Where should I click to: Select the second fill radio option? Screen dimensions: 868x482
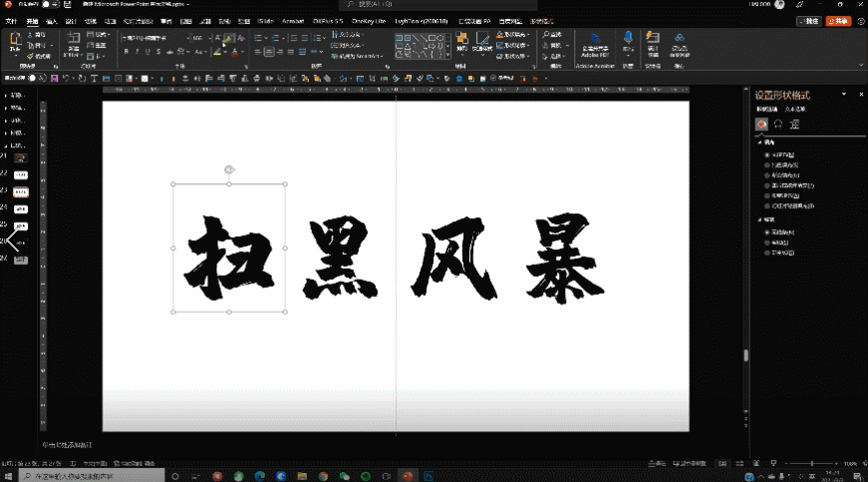tap(767, 165)
